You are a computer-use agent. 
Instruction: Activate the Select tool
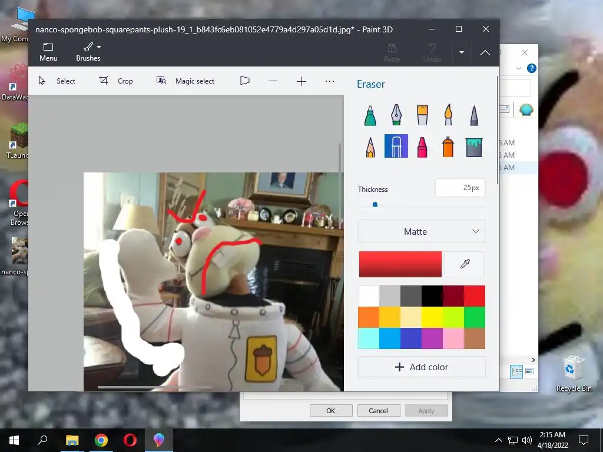[x=57, y=81]
